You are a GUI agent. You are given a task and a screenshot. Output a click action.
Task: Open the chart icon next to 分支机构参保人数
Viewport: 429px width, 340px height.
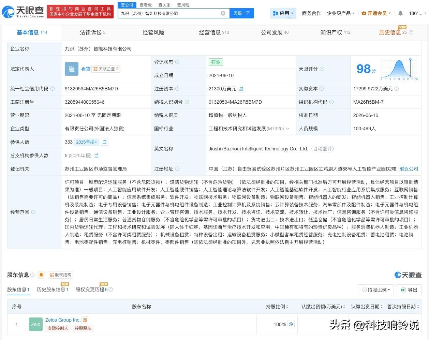[x=97, y=156]
